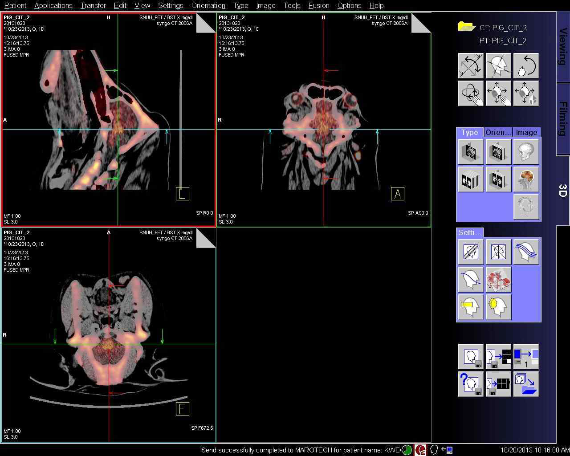Viewport: 570px width, 456px height.
Task: Open the Orientation menu
Action: pos(208,5)
